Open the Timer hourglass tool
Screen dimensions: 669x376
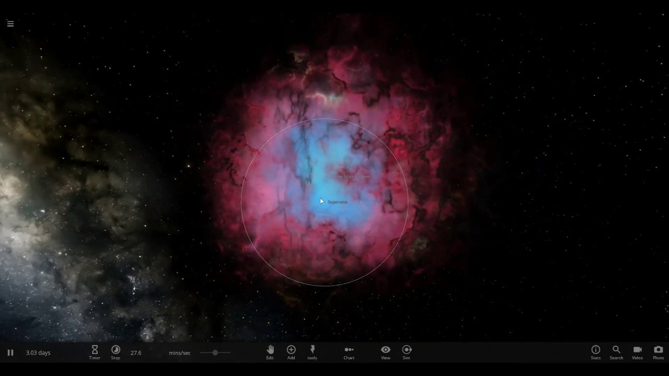click(x=95, y=352)
